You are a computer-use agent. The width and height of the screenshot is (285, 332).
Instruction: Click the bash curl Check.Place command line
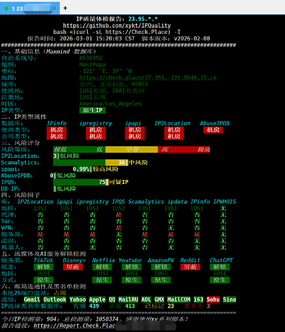point(117,32)
